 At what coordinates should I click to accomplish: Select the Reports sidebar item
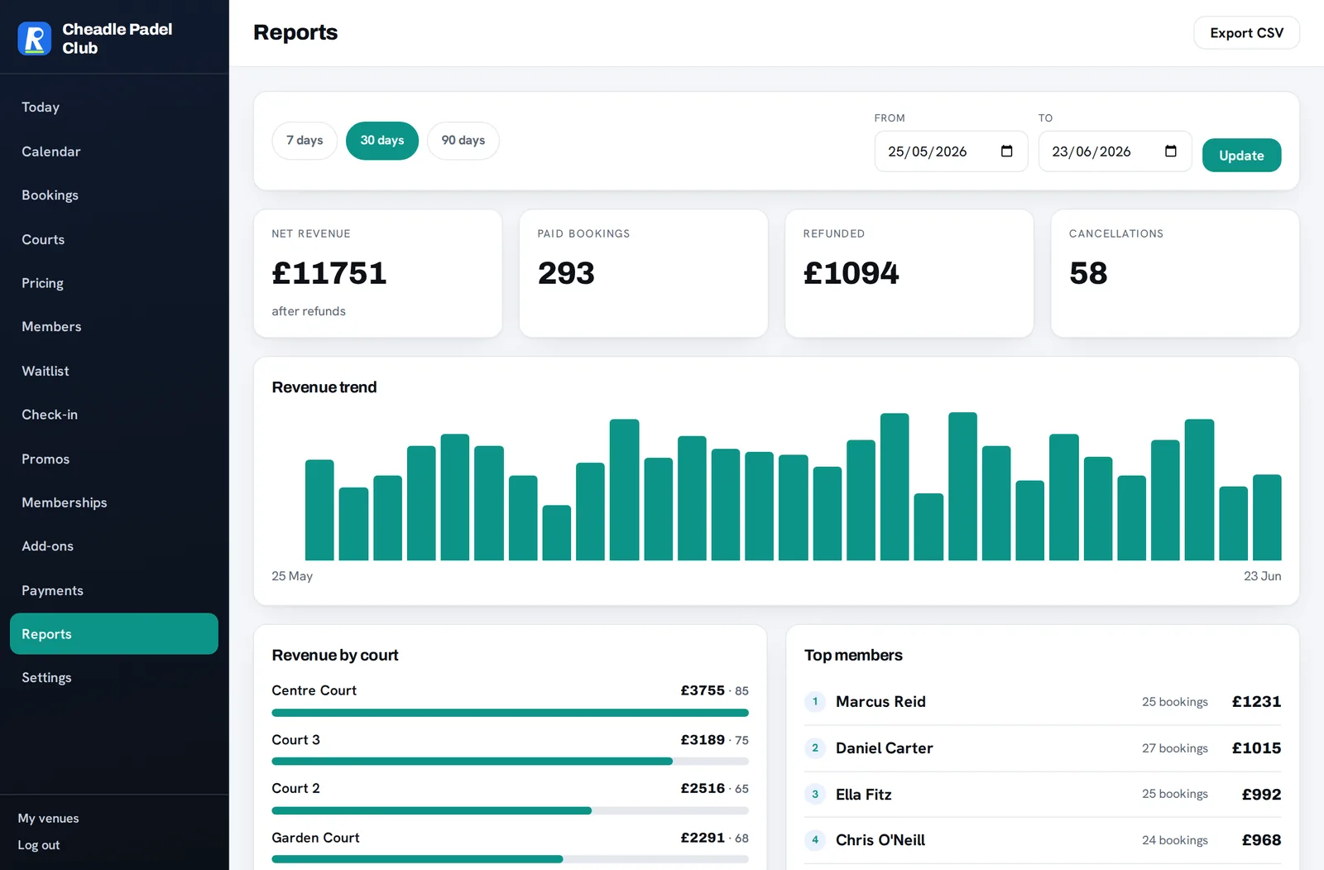click(114, 634)
